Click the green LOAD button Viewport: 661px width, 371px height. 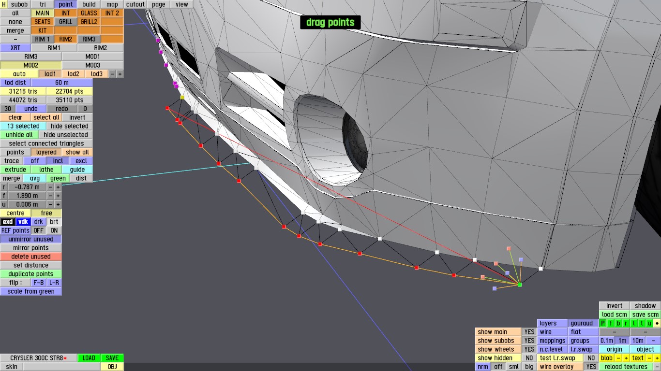click(89, 358)
